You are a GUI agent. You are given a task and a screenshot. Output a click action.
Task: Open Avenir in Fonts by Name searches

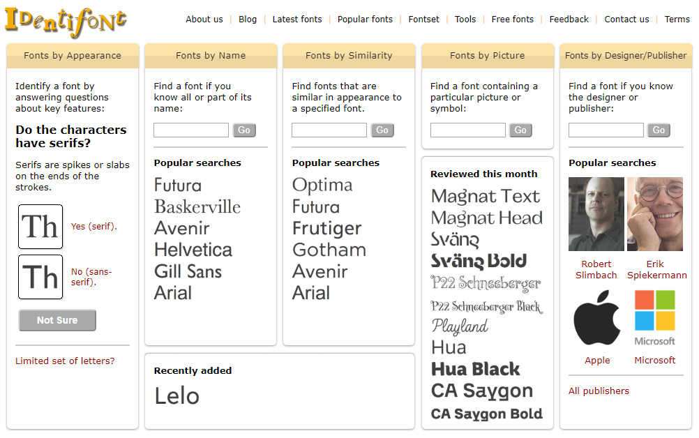(x=181, y=228)
